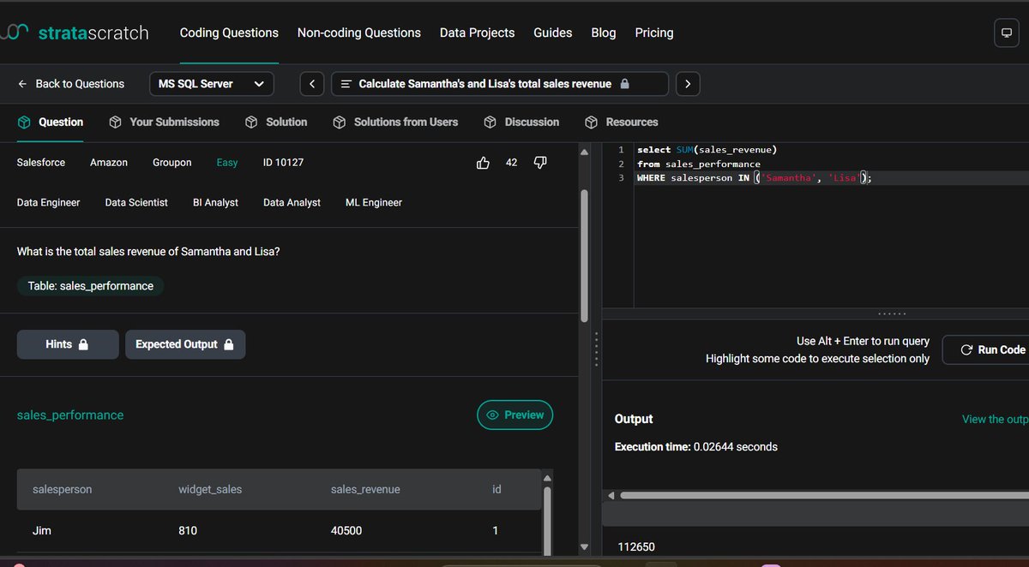Switch to the Resources tab

(x=622, y=122)
